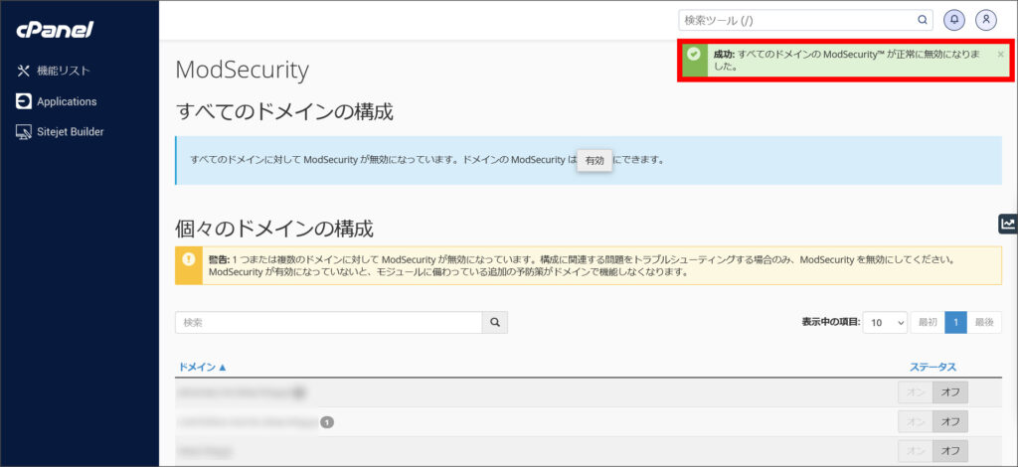Open Sitejet Builder in the sidebar
Viewport: 1018px width, 467px height.
60,132
